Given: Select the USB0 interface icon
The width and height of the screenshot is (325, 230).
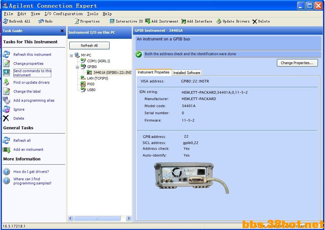Looking at the screenshot, I should [83, 89].
